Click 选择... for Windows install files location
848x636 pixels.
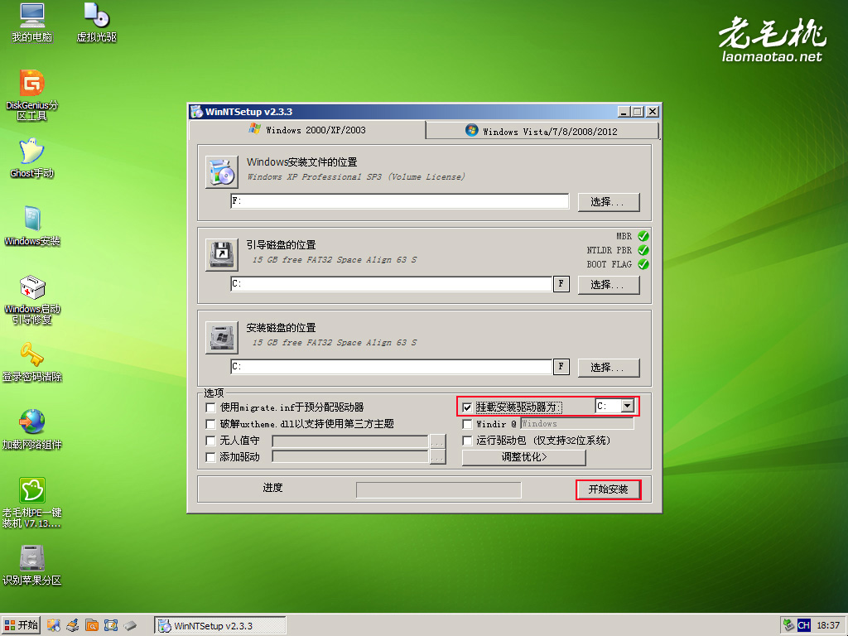point(609,202)
